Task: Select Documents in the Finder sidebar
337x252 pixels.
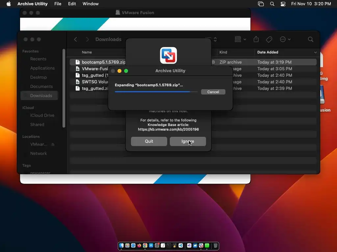Action: (x=41, y=87)
